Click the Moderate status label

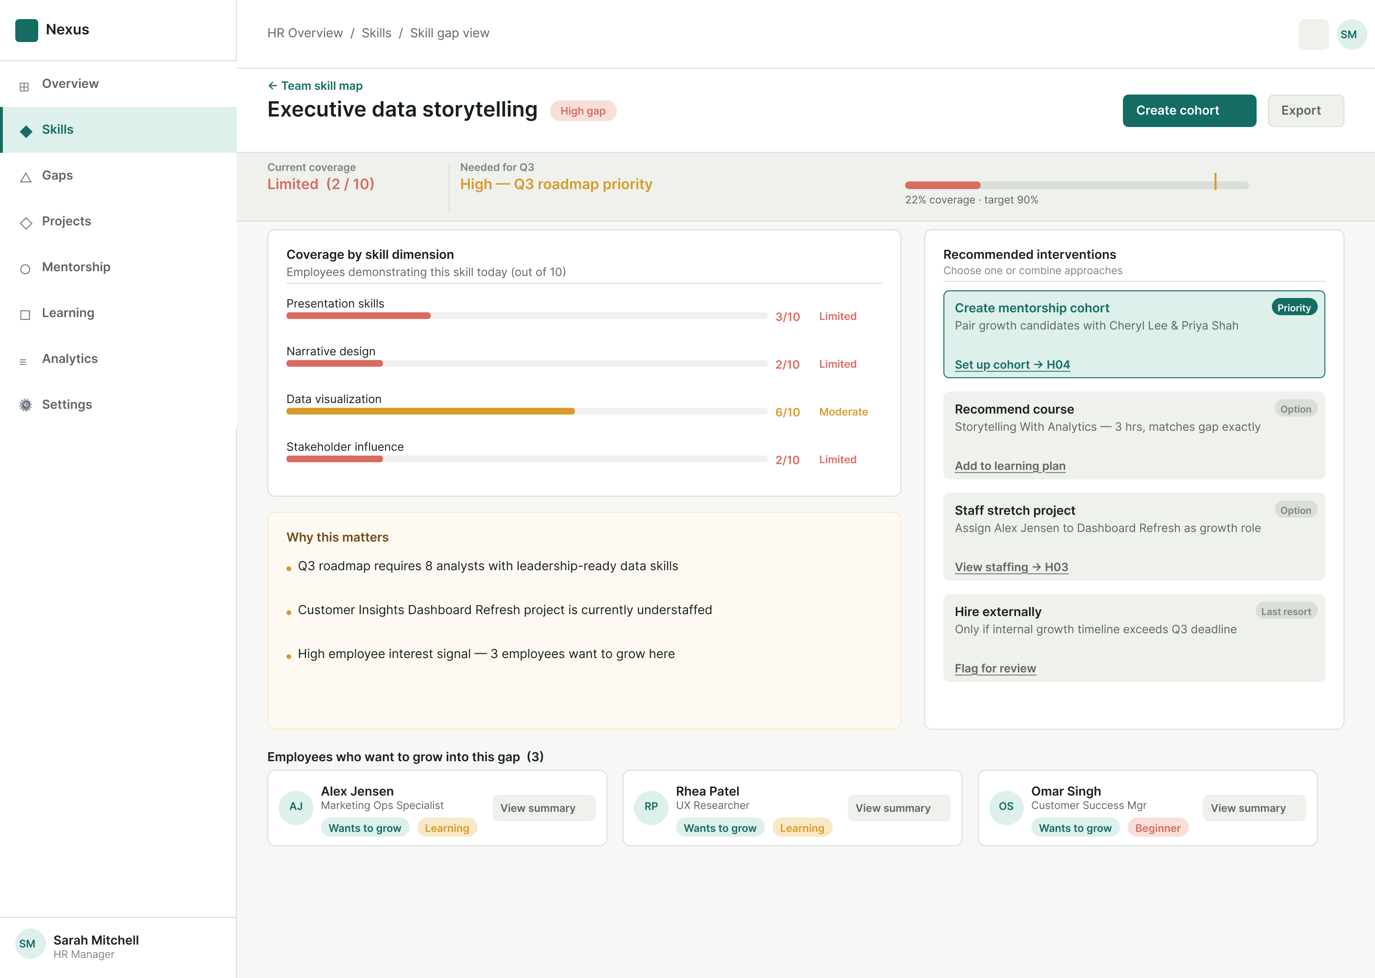click(x=843, y=412)
